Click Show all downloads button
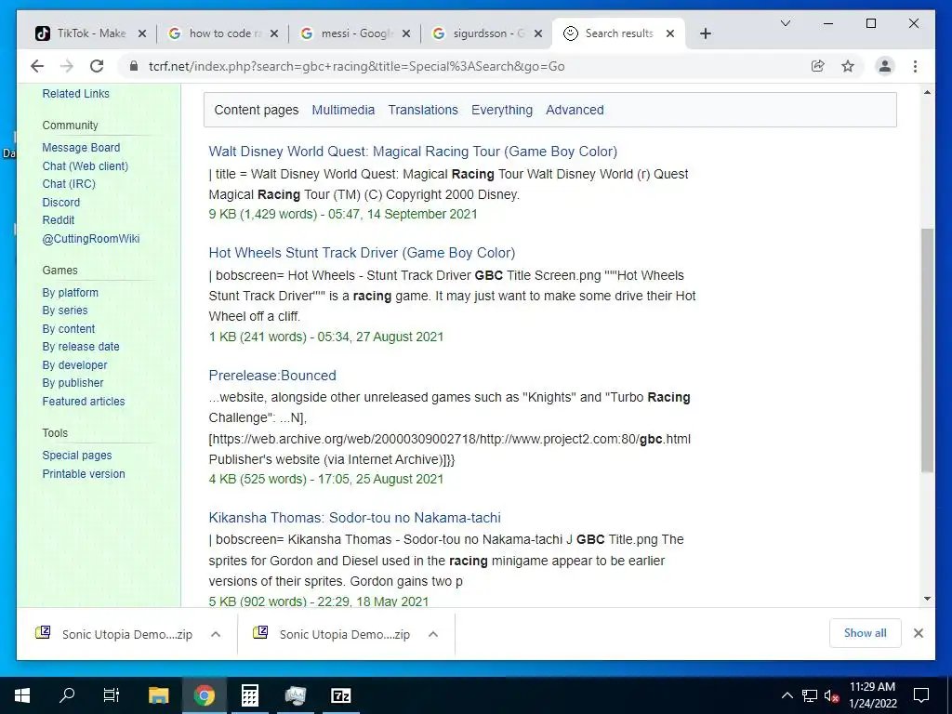The image size is (952, 714). pos(865,633)
